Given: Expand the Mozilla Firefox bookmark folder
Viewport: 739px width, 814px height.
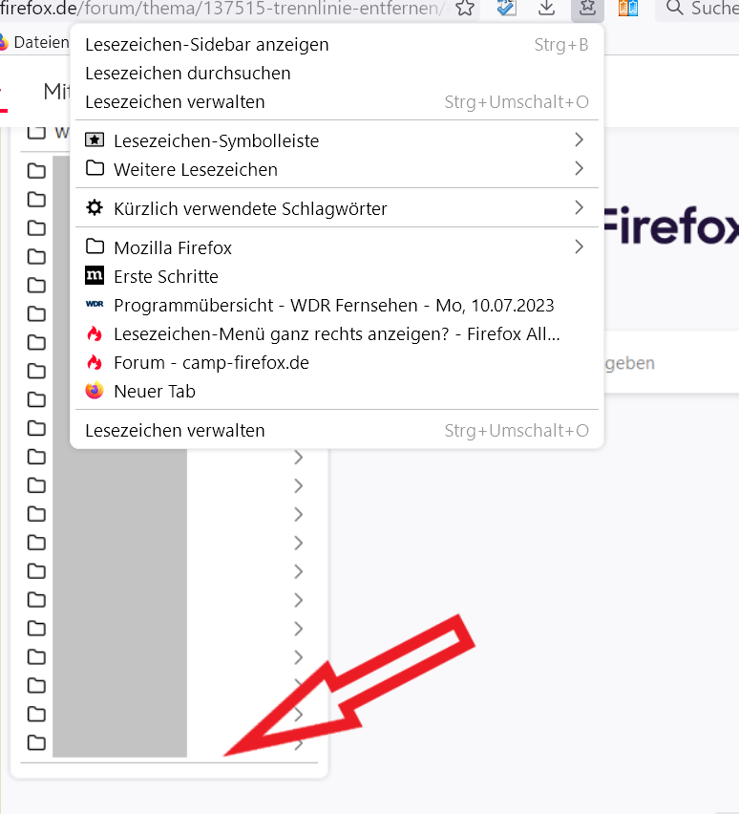Looking at the screenshot, I should 337,247.
